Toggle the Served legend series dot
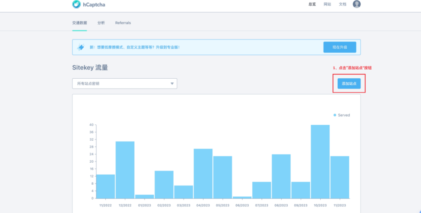This screenshot has height=213, width=421. click(335, 115)
